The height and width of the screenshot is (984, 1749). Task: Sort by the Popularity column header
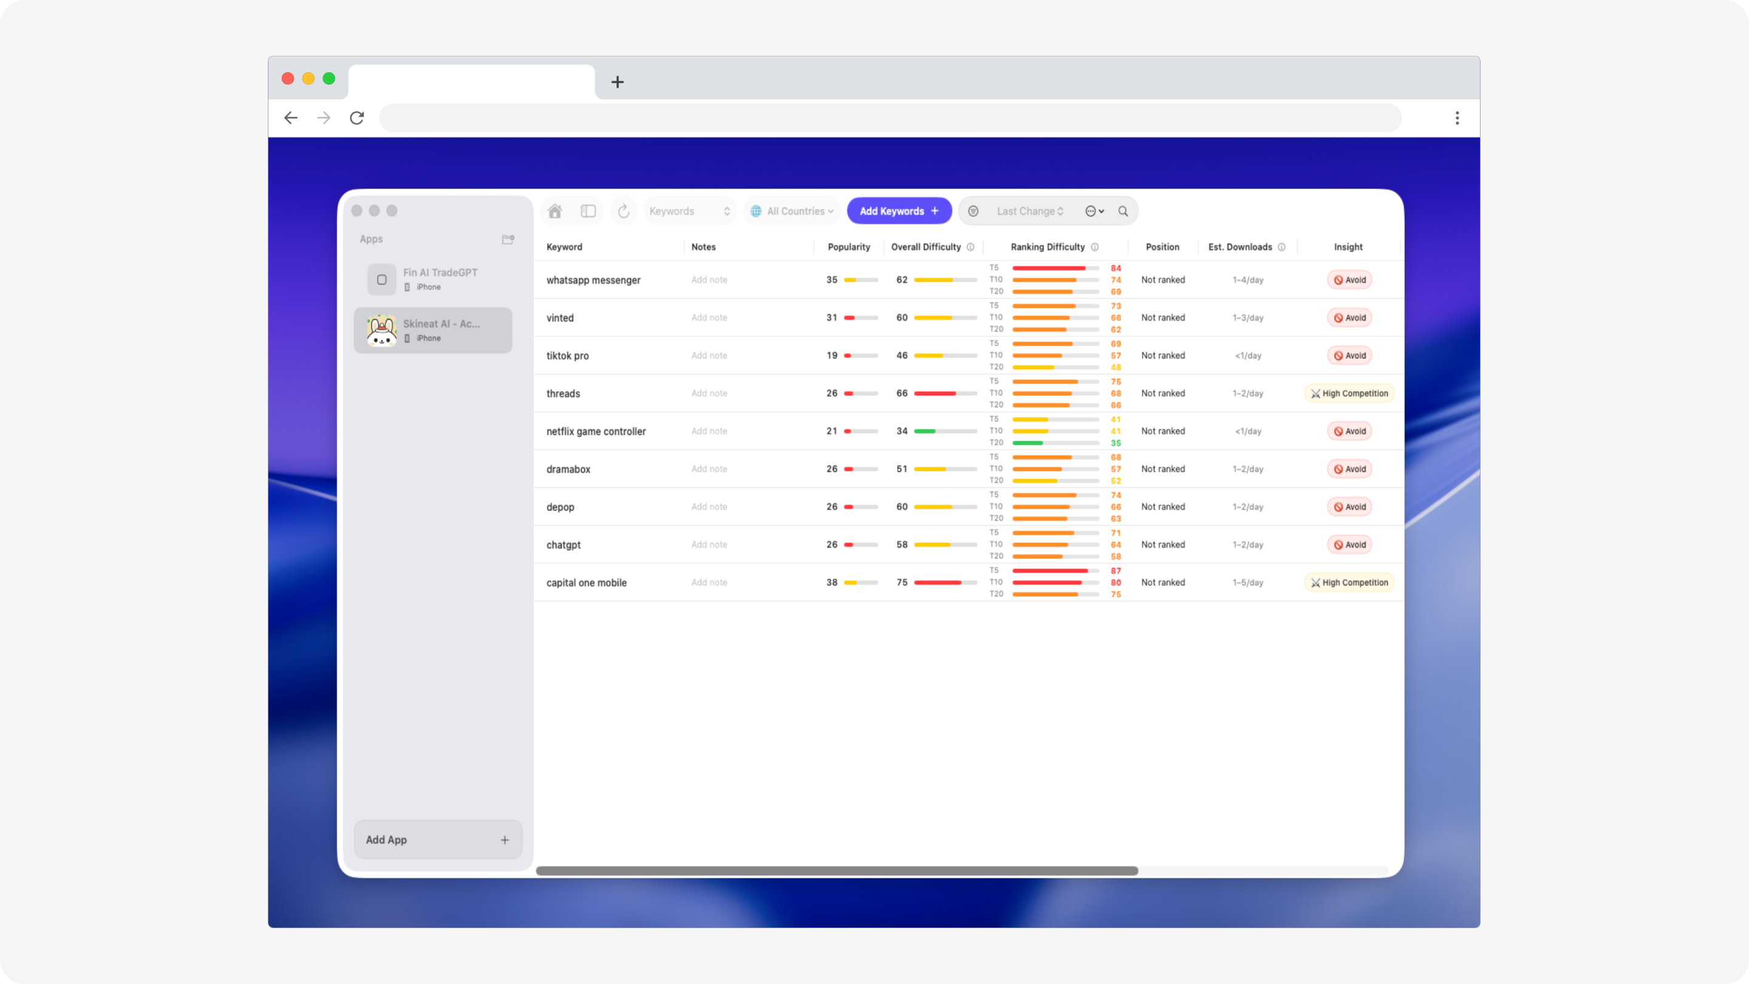pyautogui.click(x=849, y=247)
